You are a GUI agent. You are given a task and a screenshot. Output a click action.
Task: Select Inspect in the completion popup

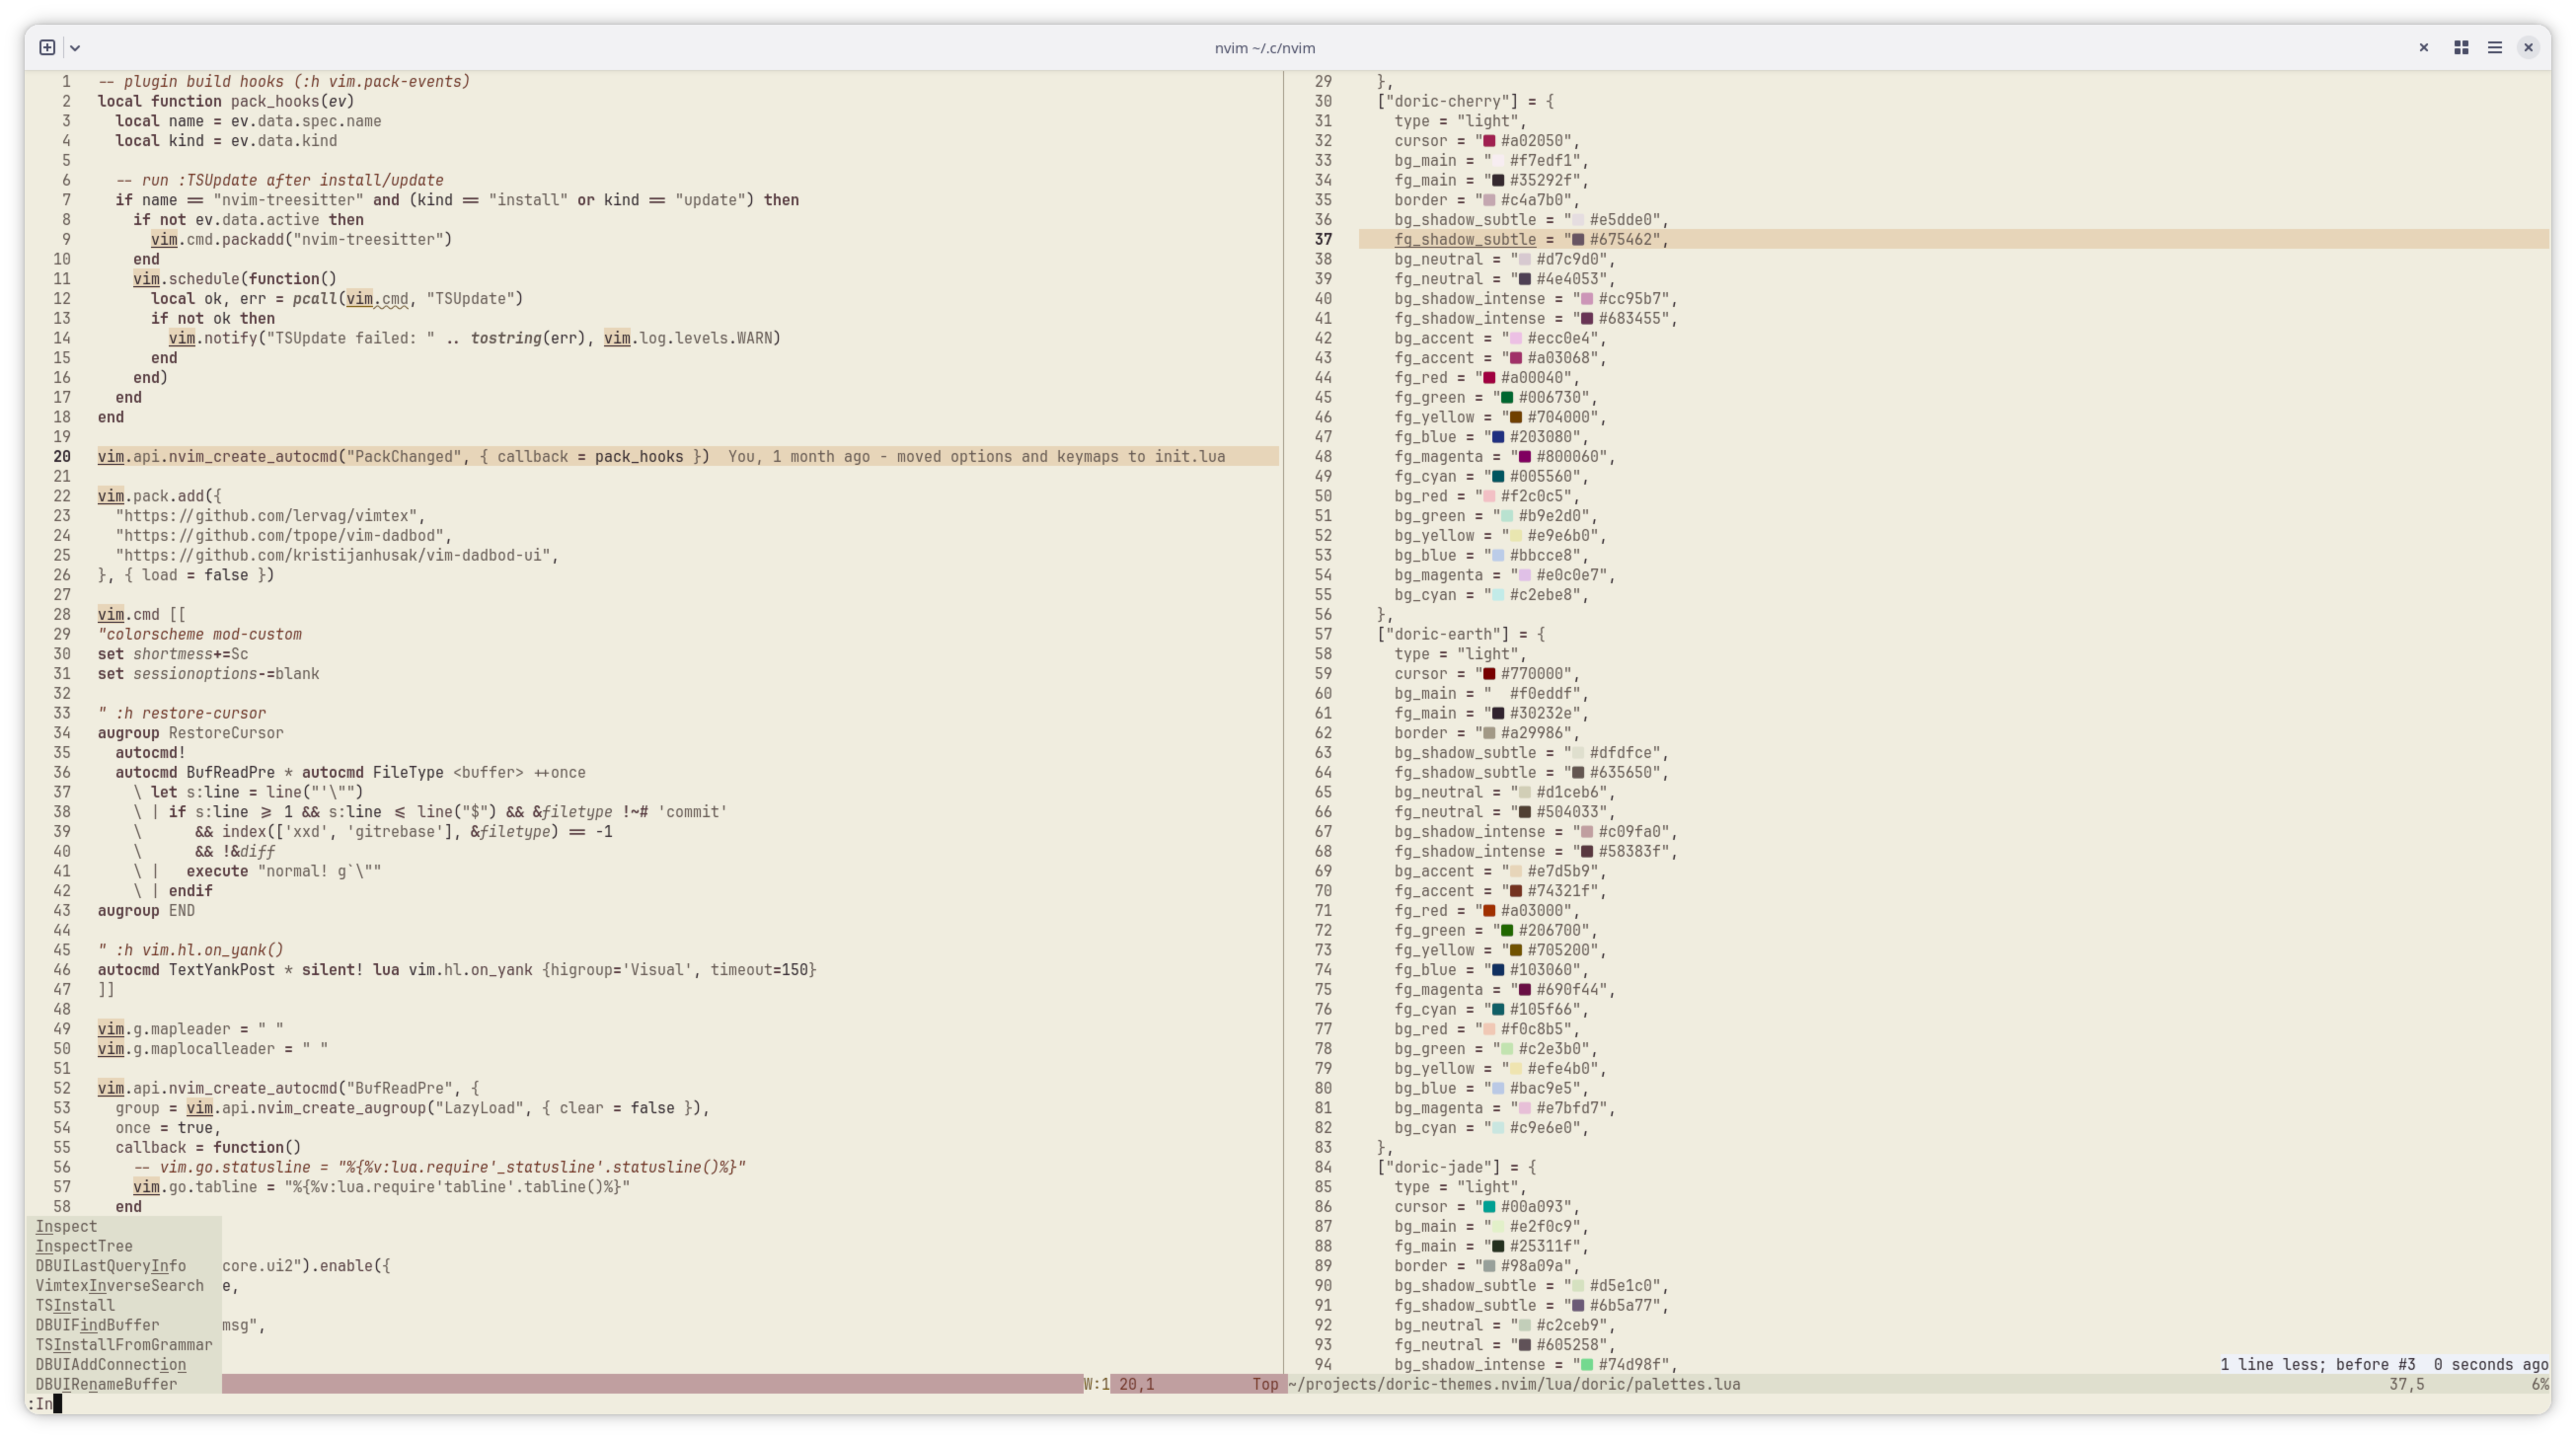pos(67,1226)
